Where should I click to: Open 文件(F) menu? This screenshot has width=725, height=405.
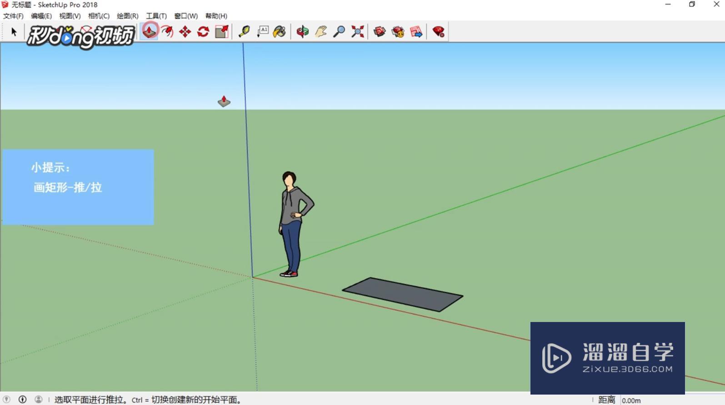point(13,16)
